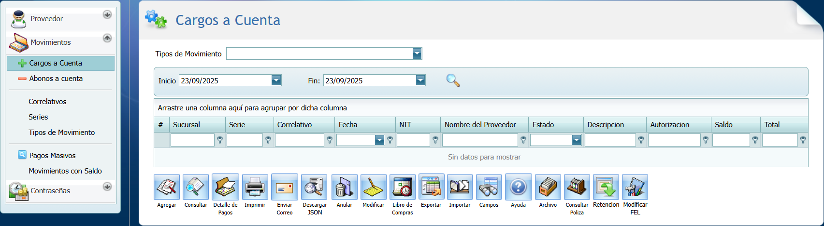Open Detalle de Pagos icon
Image resolution: width=824 pixels, height=226 pixels.
225,187
